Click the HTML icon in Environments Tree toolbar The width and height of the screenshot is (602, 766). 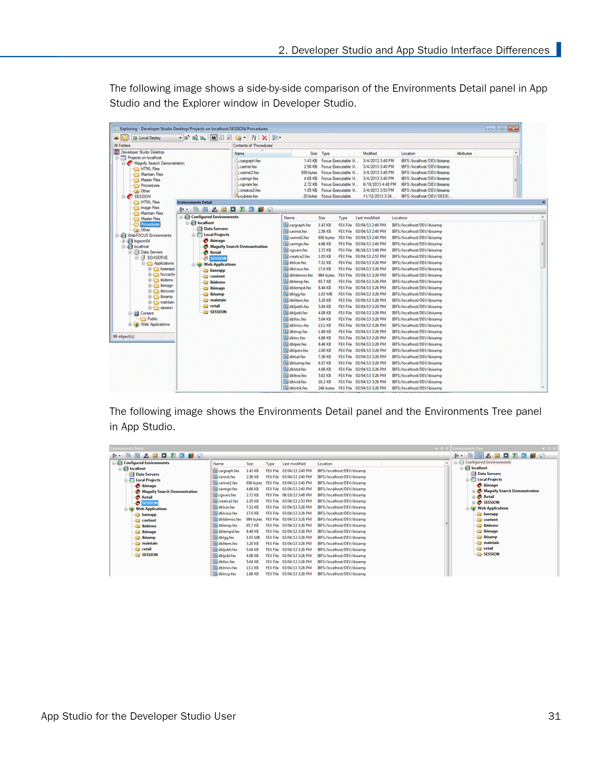[497, 456]
